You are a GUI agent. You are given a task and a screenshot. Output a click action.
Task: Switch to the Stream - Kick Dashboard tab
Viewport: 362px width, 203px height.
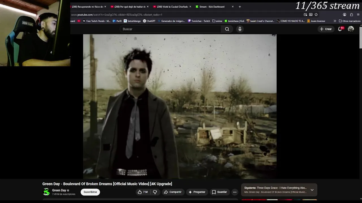[x=212, y=7]
